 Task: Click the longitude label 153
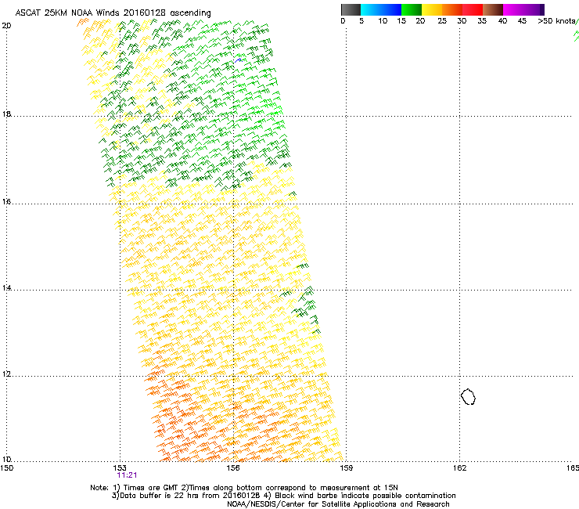click(120, 468)
